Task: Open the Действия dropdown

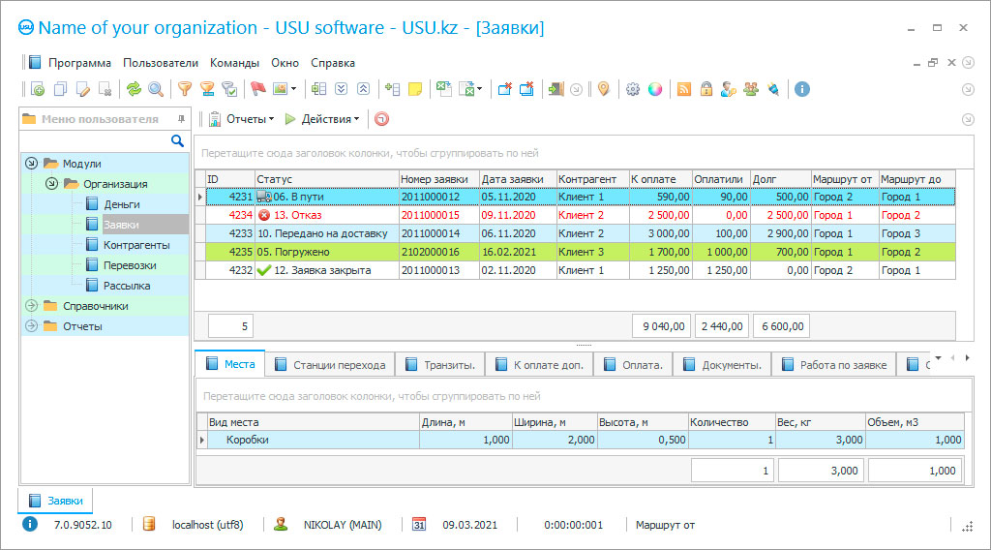Action: click(x=322, y=119)
